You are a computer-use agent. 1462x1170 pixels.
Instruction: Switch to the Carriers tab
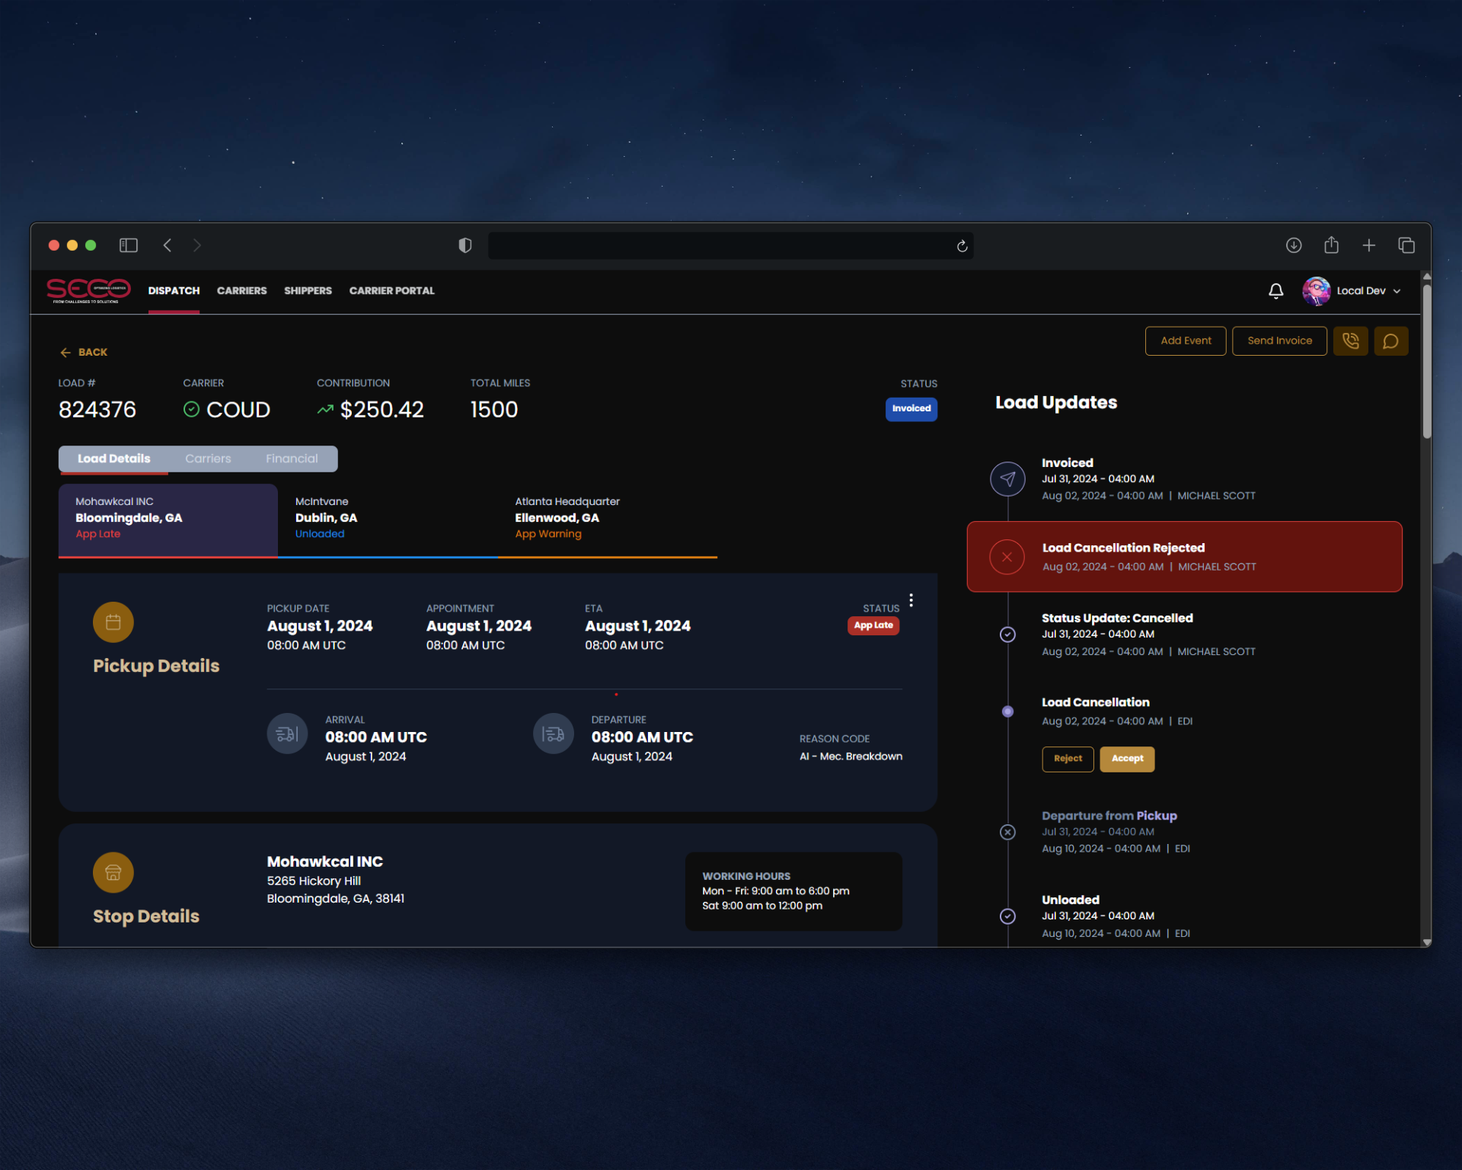[x=208, y=459]
